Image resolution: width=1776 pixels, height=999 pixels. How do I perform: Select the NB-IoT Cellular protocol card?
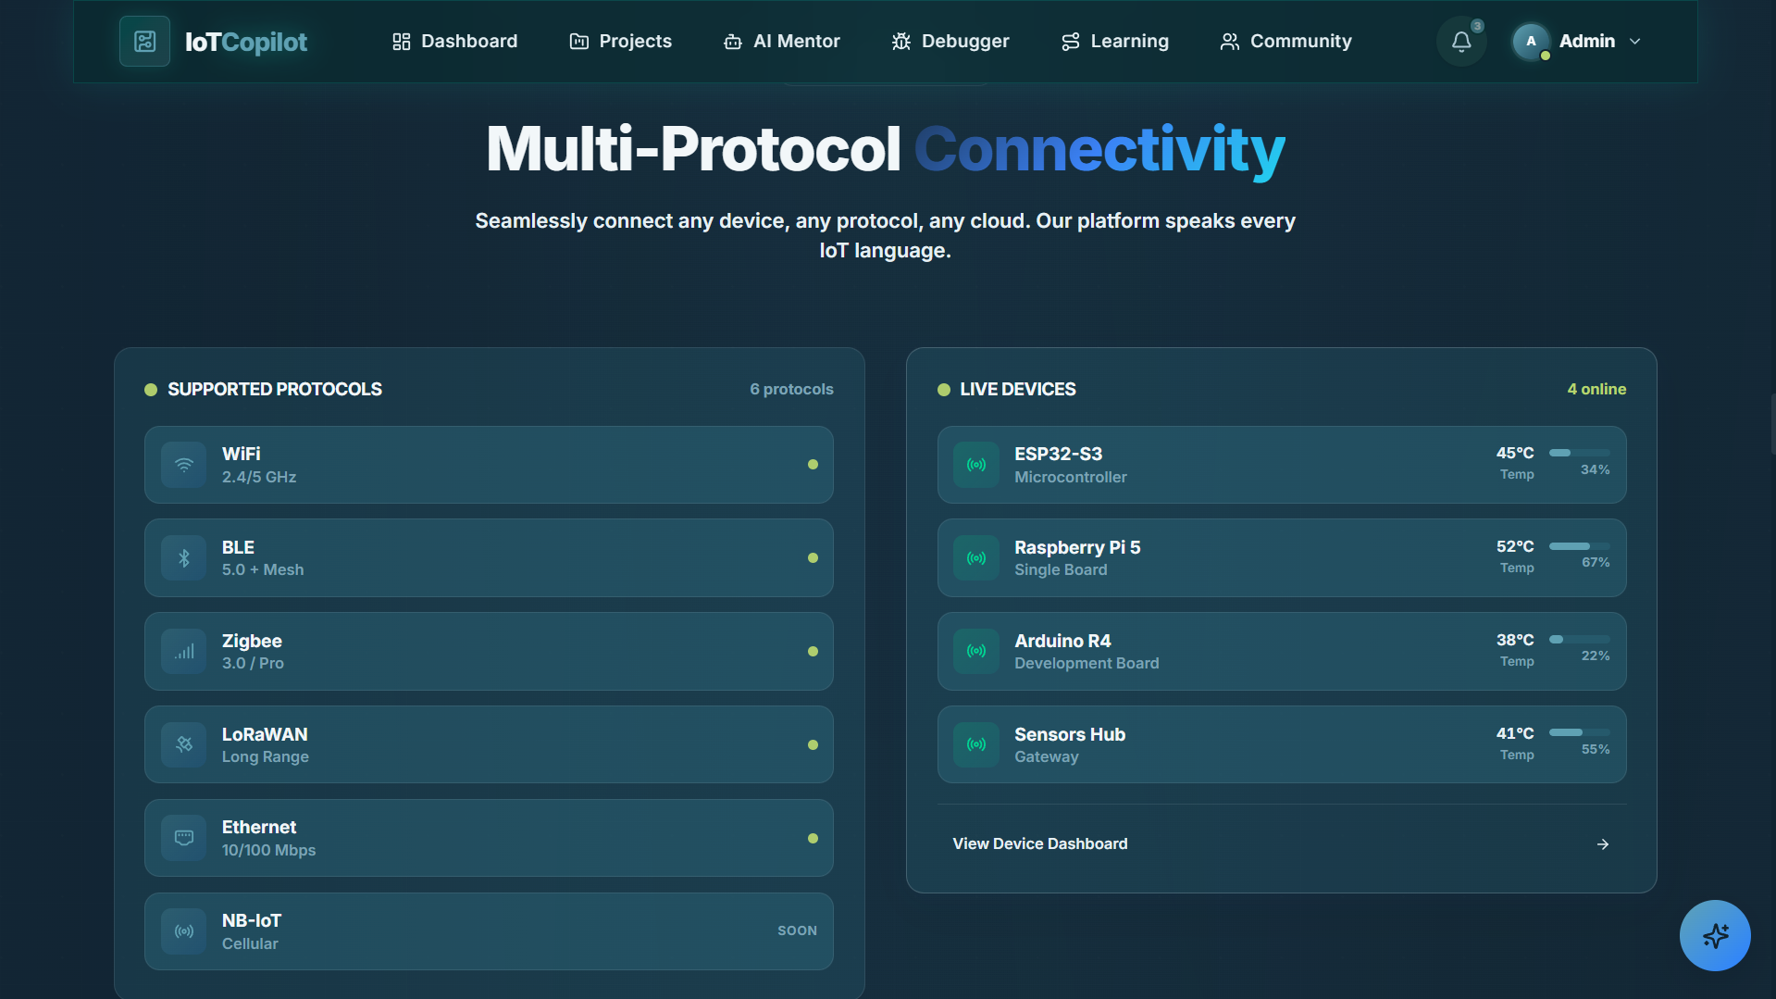(x=489, y=931)
